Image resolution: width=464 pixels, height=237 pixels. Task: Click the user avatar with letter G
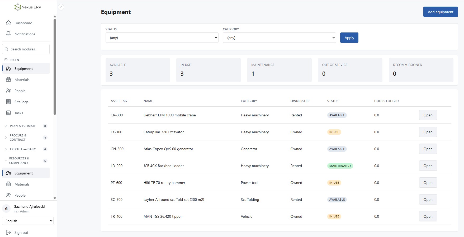(6, 209)
